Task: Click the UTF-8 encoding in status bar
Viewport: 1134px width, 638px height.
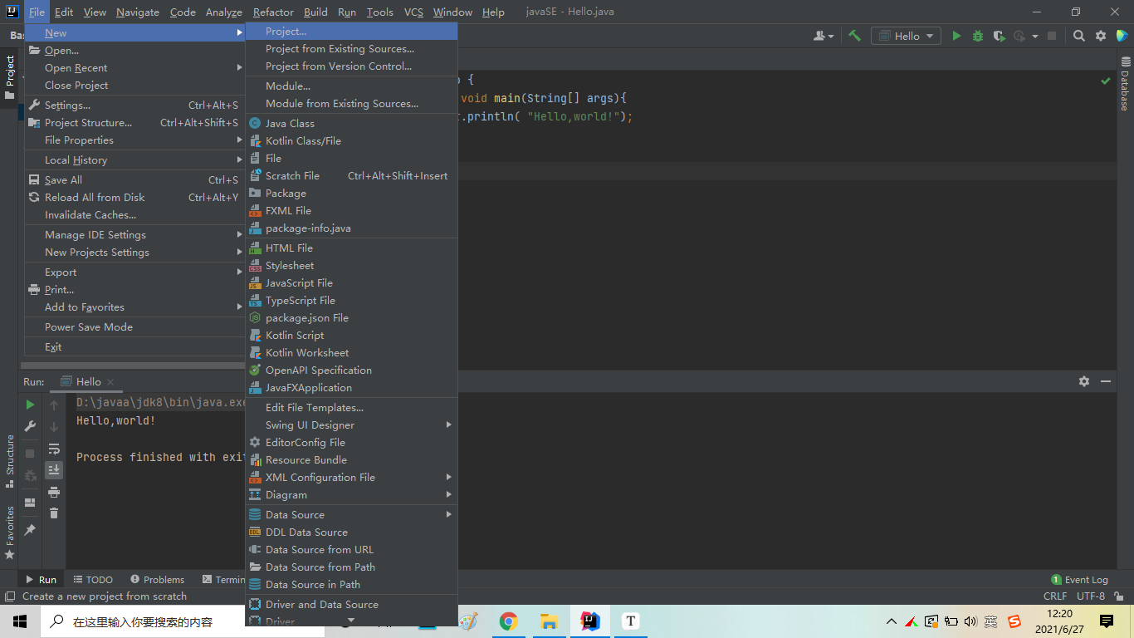Action: click(x=1091, y=596)
